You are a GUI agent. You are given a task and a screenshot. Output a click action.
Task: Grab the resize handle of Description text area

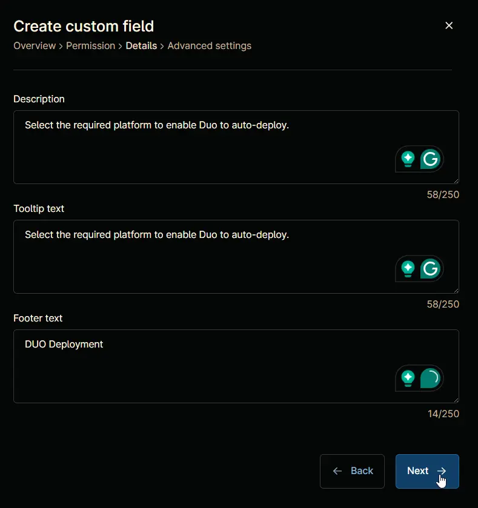(456, 181)
